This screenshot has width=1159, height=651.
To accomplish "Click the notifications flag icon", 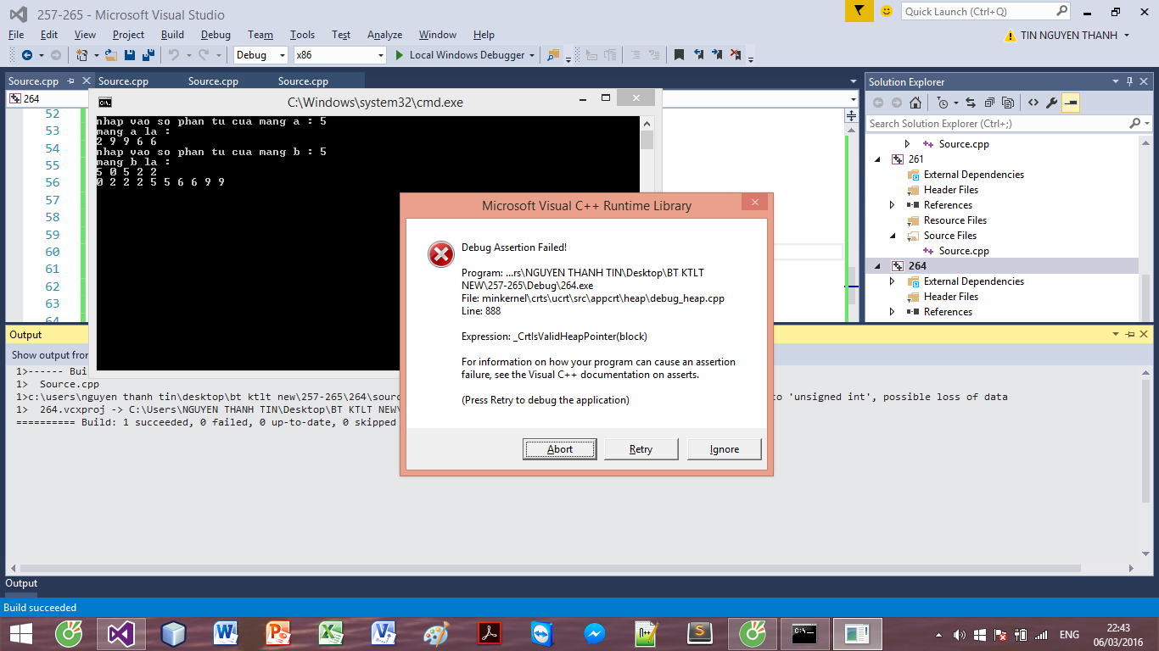I will (859, 11).
